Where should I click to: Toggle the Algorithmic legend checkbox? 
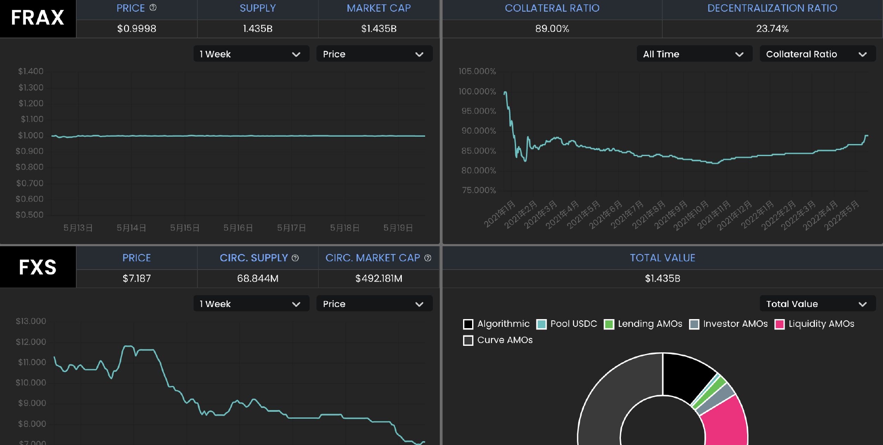tap(468, 324)
